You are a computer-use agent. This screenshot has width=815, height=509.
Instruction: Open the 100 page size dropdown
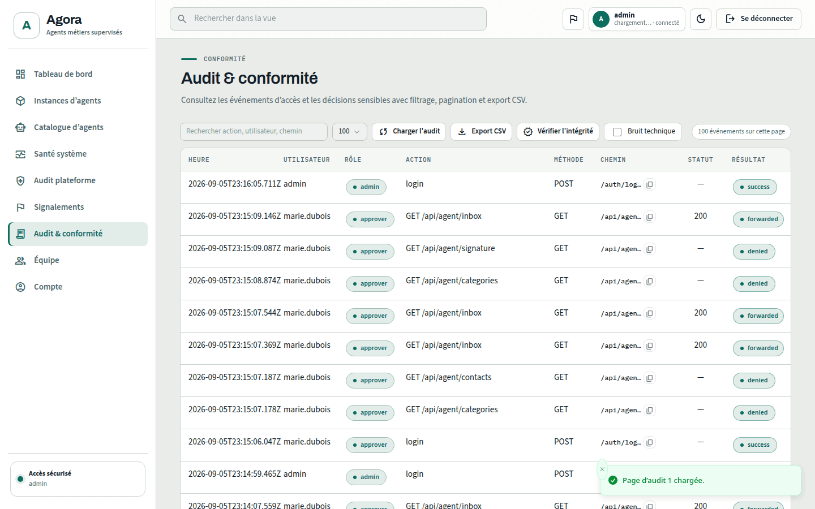coord(349,131)
